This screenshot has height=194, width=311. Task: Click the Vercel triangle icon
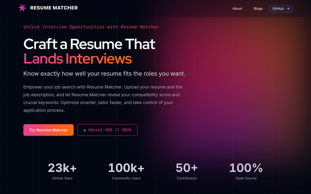click(x=85, y=130)
